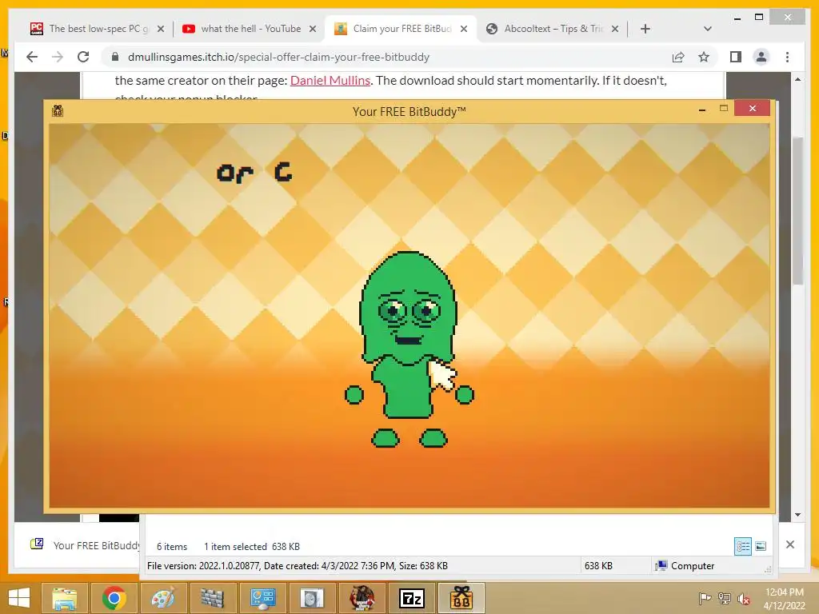
Task: Open Action Center flag tray icon
Action: (x=705, y=598)
